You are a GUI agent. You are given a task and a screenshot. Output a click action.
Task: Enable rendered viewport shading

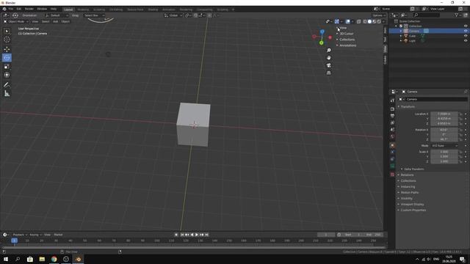tap(379, 21)
